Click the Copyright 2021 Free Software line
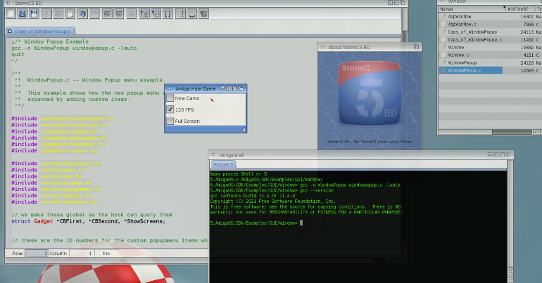The height and width of the screenshot is (283, 542). 272,202
